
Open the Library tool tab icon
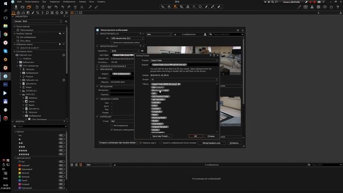pyautogui.click(x=13, y=13)
